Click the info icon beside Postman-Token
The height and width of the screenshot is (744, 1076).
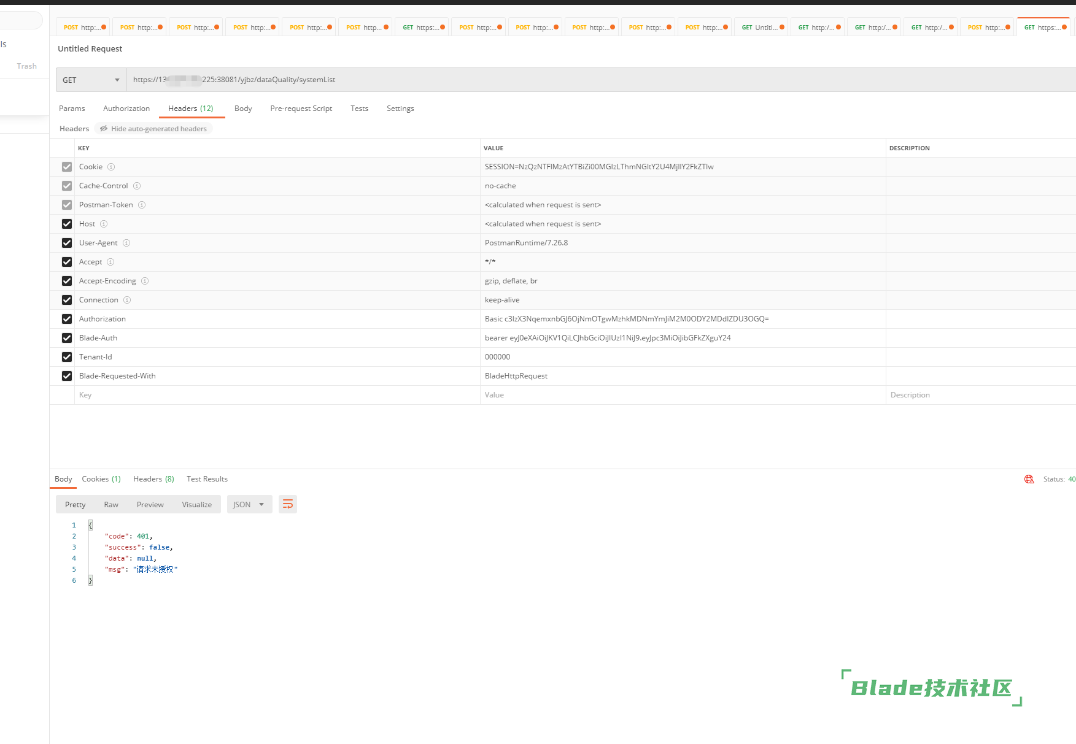(x=142, y=205)
